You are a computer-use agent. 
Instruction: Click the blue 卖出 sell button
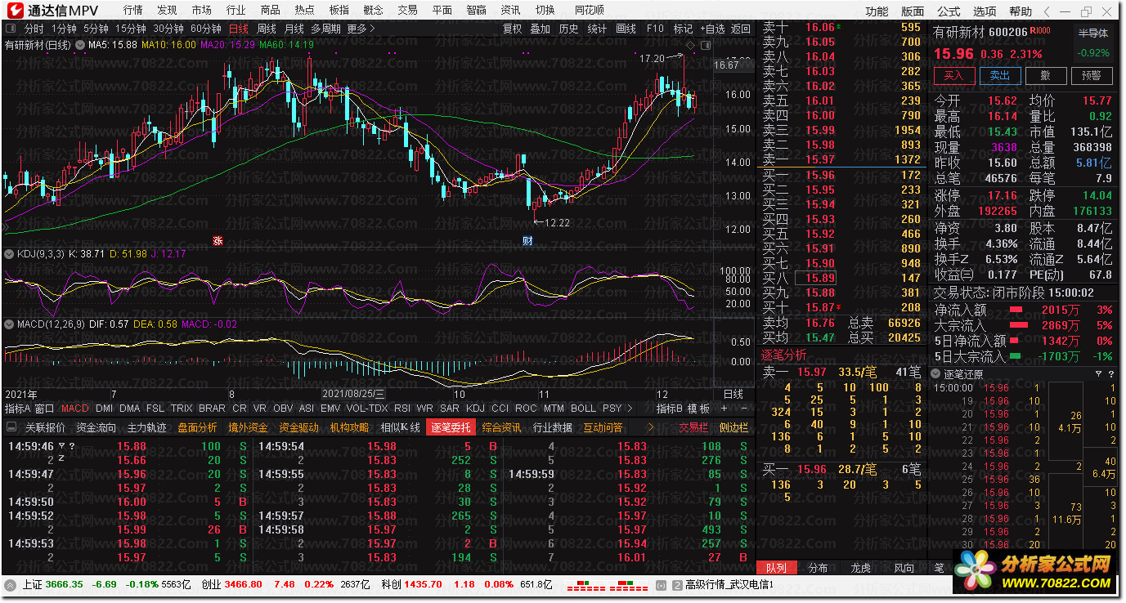(x=999, y=75)
